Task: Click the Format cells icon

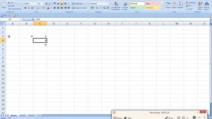Action: click(x=180, y=4)
